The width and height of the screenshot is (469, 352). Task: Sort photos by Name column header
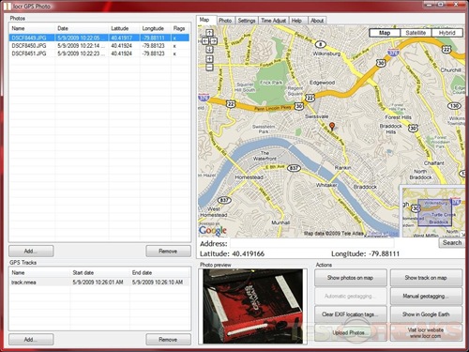32,28
